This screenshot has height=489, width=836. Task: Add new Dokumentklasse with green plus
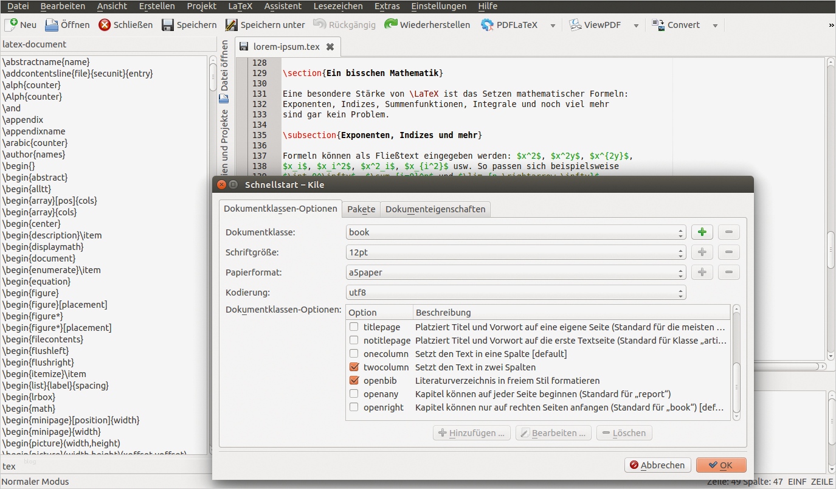coord(702,232)
